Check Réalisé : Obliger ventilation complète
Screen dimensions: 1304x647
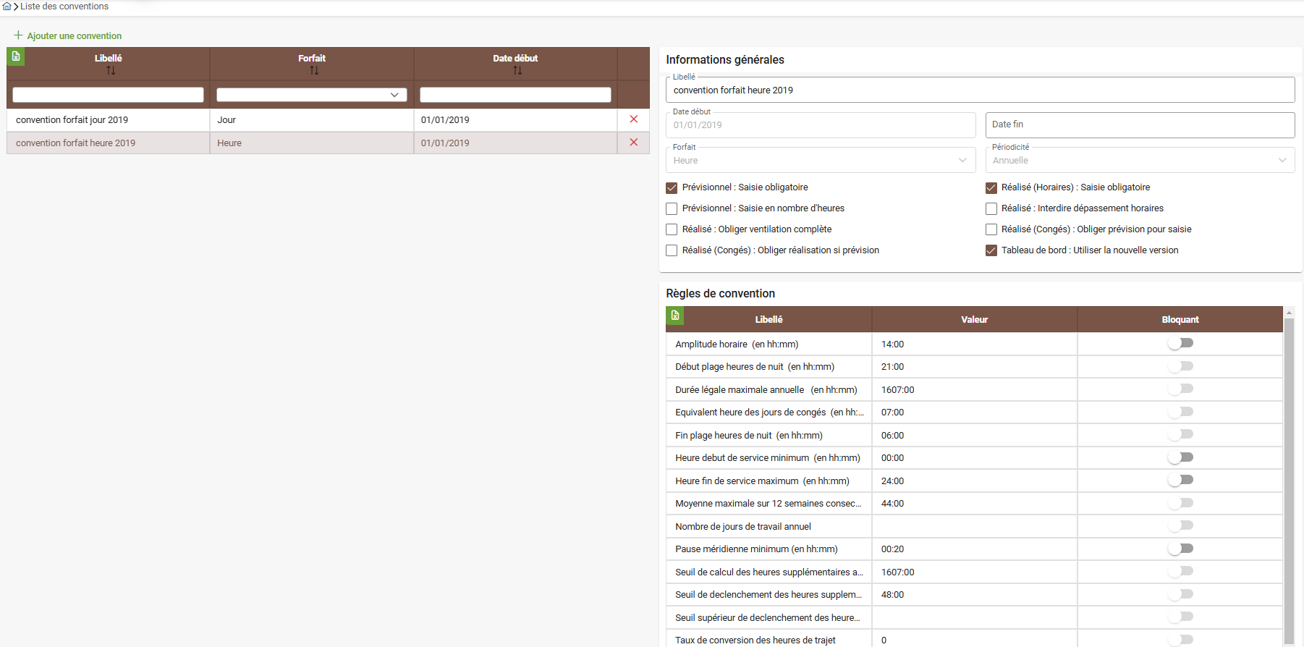pyautogui.click(x=672, y=230)
